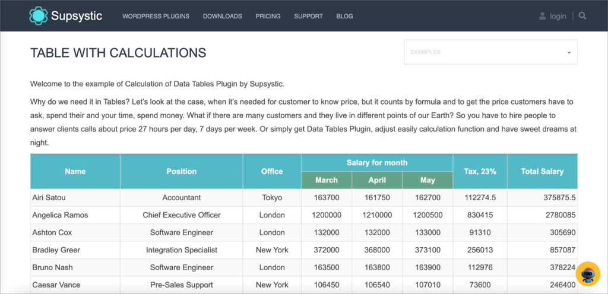Click the Supsystic brand name text
Viewport: 608px width, 294px height.
tap(77, 16)
